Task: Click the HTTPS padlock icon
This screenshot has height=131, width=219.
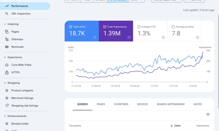Action: click(7, 73)
